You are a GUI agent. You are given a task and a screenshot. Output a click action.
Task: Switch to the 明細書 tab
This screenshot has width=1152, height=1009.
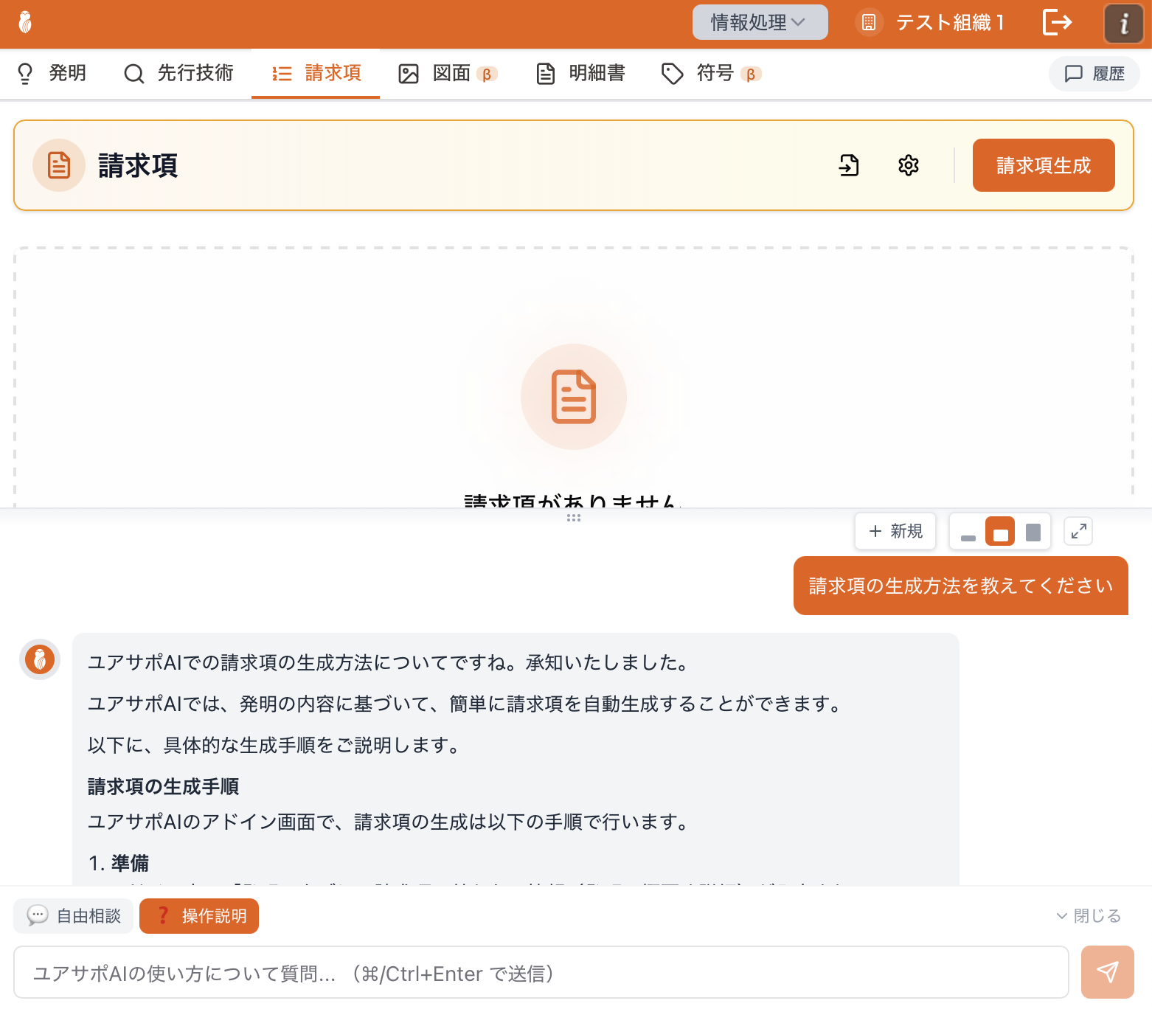(x=581, y=73)
